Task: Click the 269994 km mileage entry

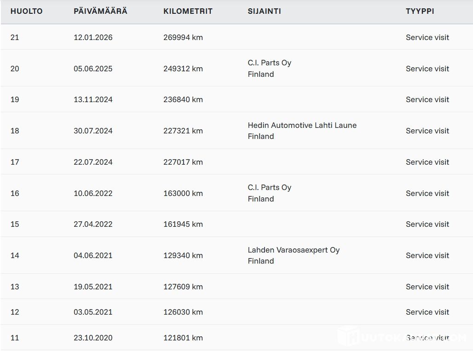Action: pos(183,37)
